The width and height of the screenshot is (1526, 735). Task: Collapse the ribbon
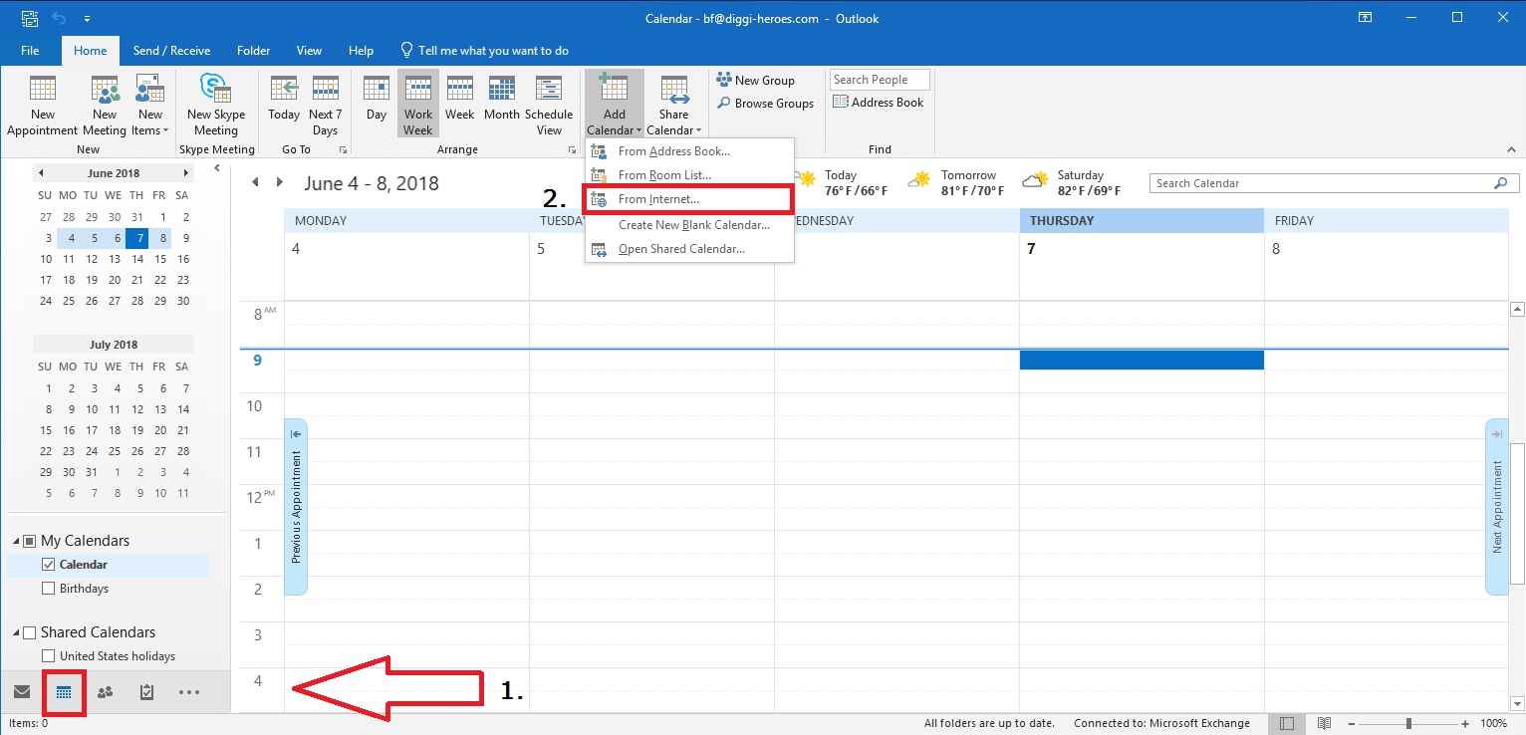(x=1513, y=150)
